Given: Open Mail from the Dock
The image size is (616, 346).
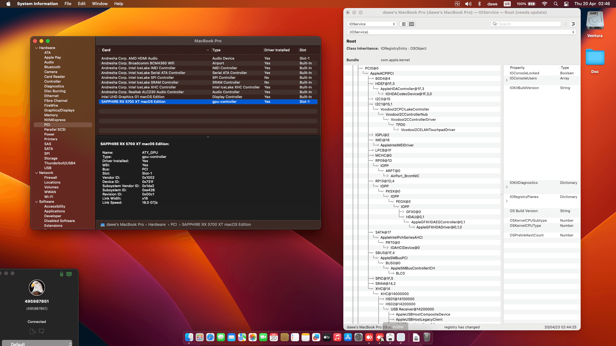Looking at the screenshot, I should point(231,337).
